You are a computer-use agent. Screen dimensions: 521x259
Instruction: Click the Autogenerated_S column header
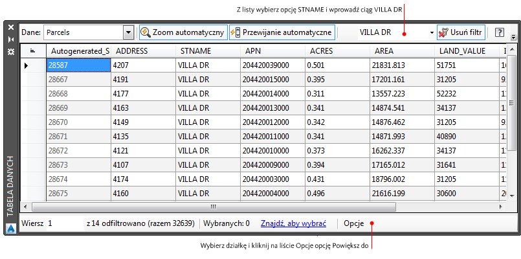coord(78,51)
